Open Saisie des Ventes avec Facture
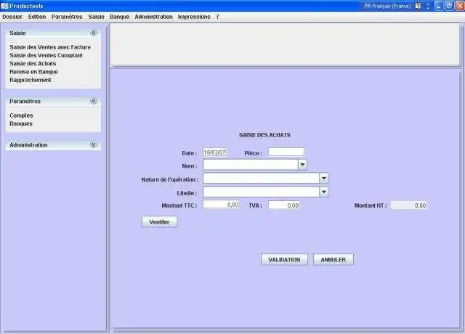 pos(50,47)
